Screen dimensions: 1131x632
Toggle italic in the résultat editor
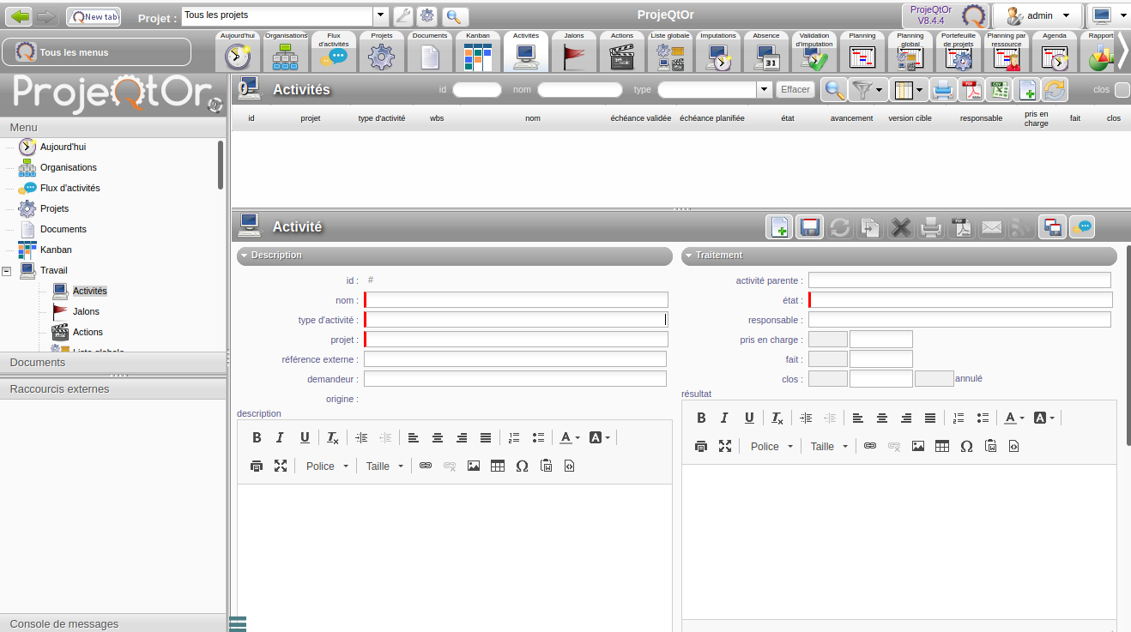pyautogui.click(x=724, y=418)
